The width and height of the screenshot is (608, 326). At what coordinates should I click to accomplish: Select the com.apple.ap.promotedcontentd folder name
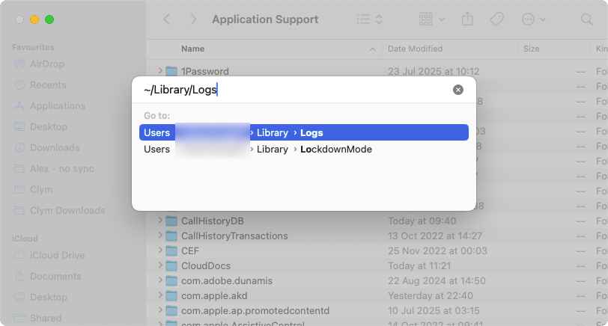[x=255, y=311]
